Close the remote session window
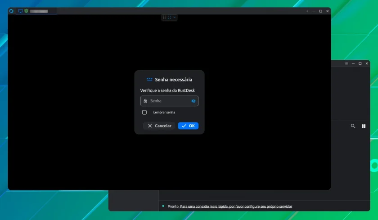 (328, 11)
